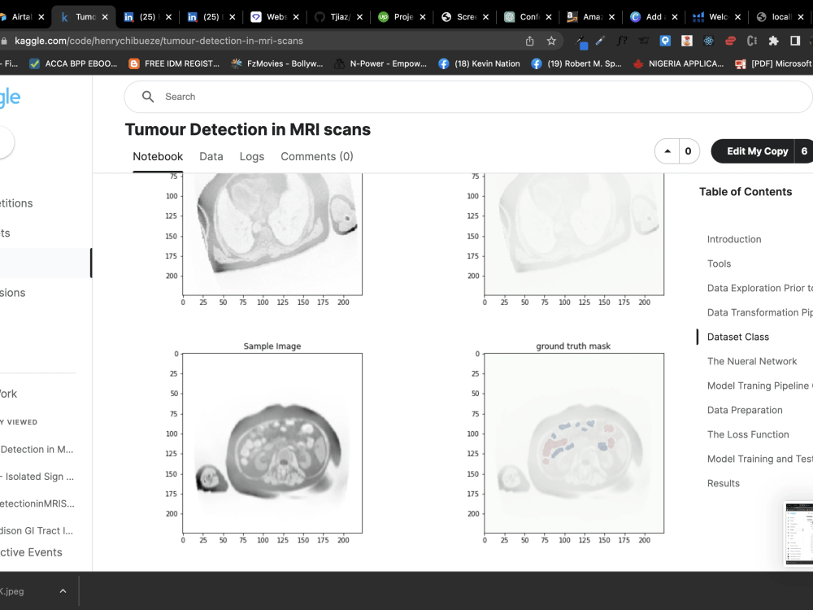The width and height of the screenshot is (813, 610).
Task: Toggle the browser side panel icon
Action: (795, 41)
